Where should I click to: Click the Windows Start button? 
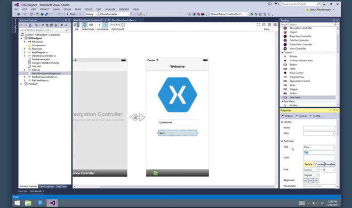(x=17, y=203)
